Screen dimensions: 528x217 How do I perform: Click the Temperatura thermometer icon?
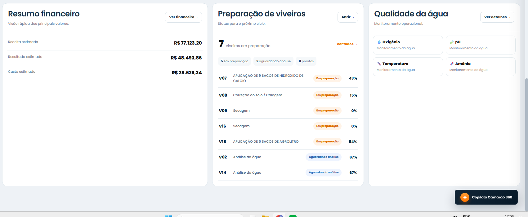(379, 64)
